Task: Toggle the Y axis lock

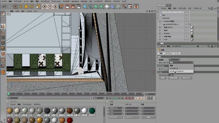Action: click(50, 6)
